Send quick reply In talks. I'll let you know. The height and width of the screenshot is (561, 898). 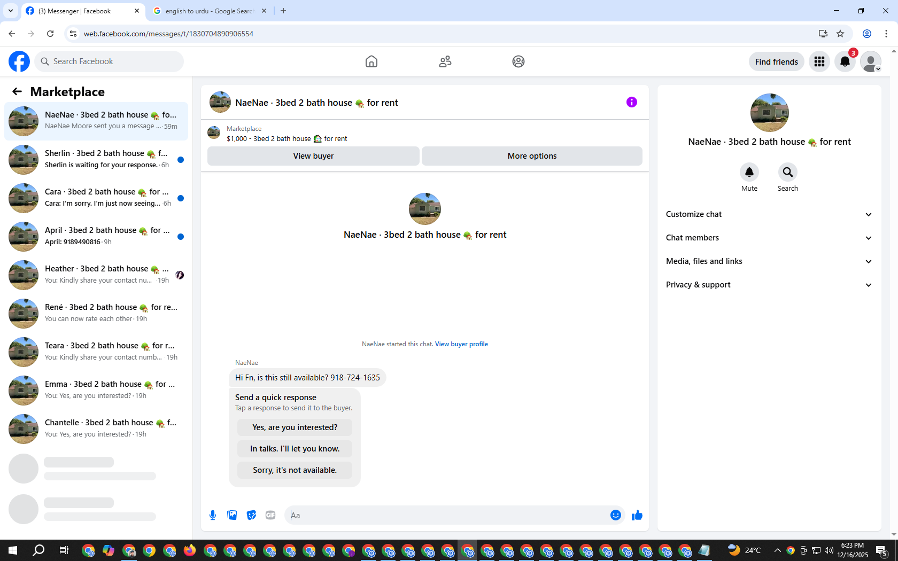click(295, 449)
